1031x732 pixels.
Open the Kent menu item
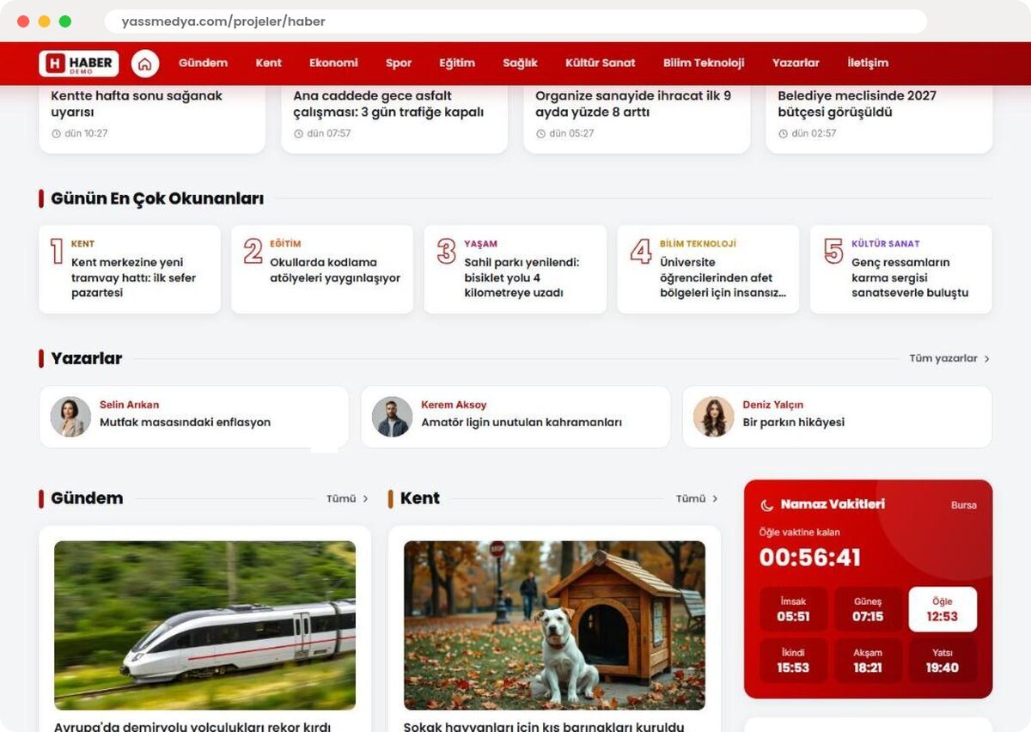point(269,64)
